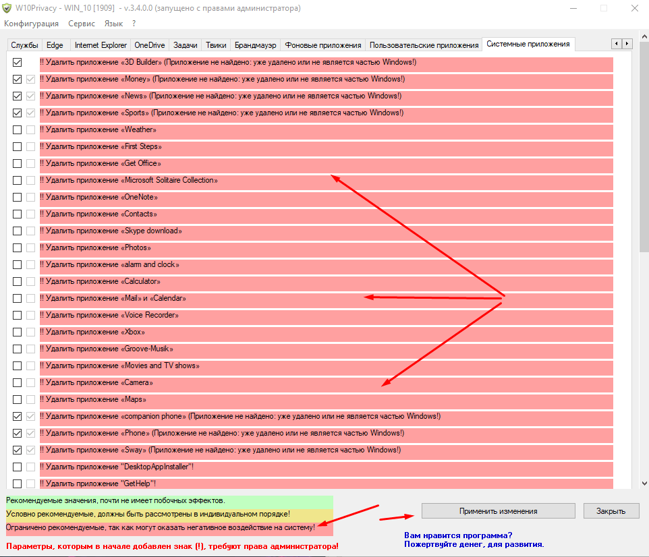Uncheck the News removal checkbox
The image size is (649, 557).
coord(17,96)
